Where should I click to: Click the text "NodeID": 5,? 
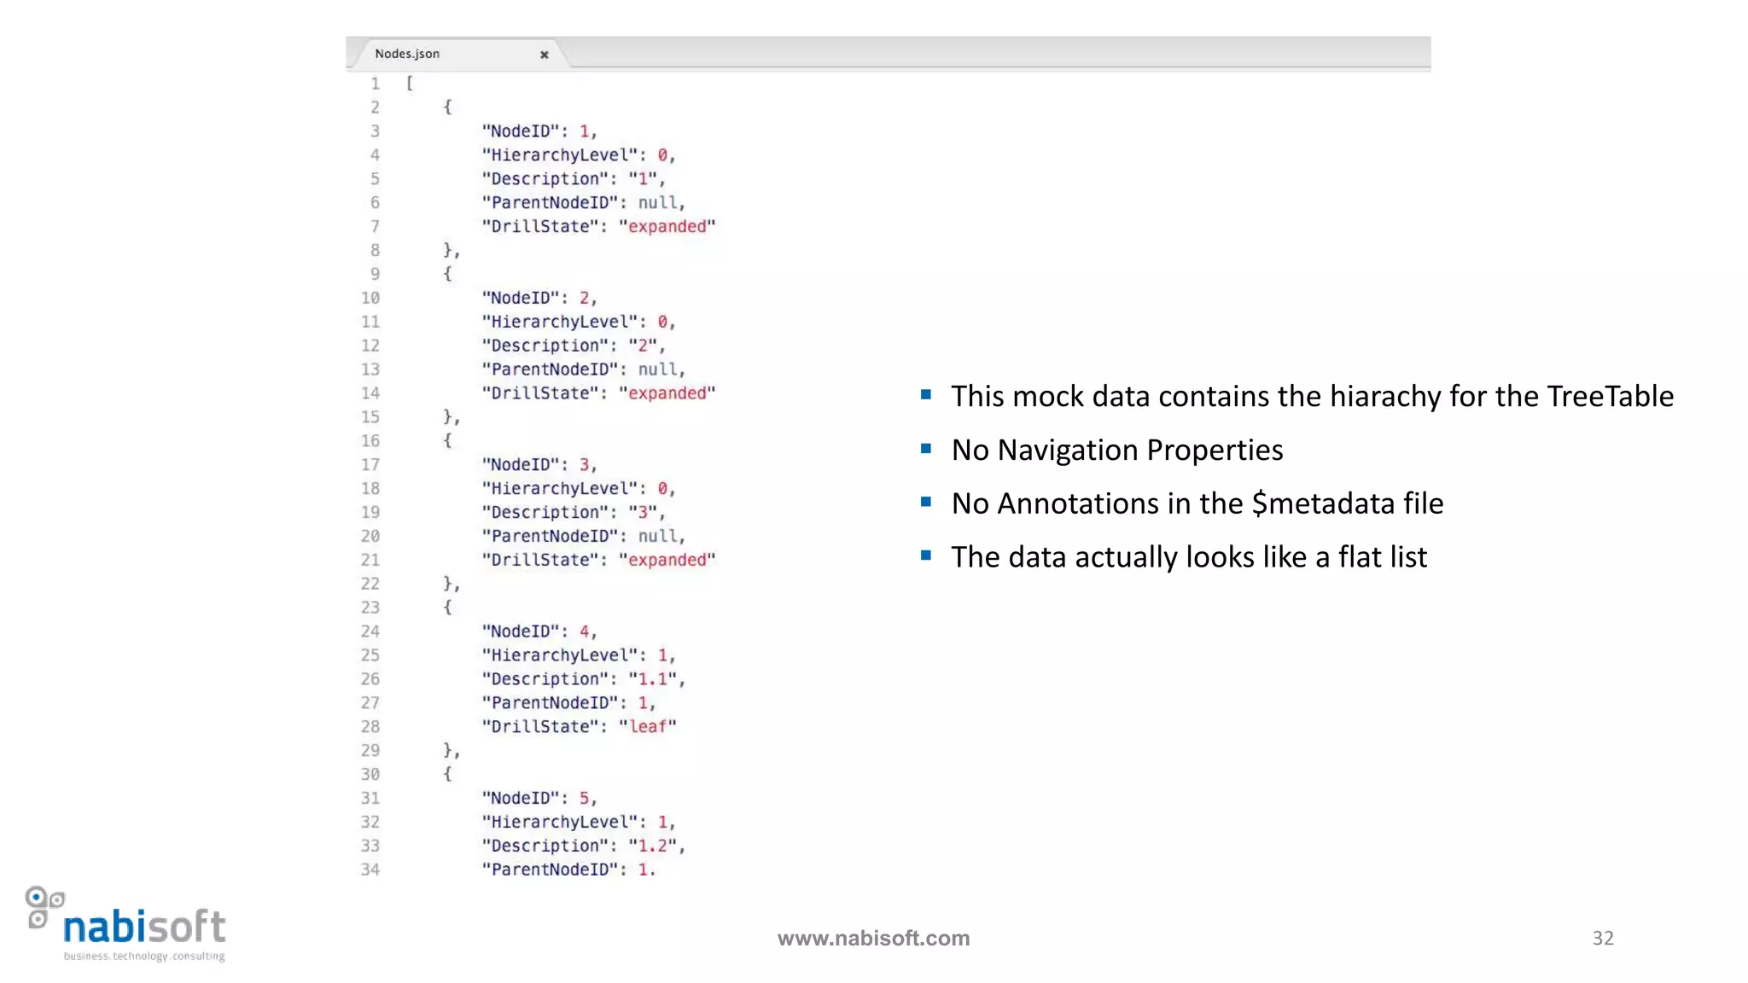[x=539, y=798]
